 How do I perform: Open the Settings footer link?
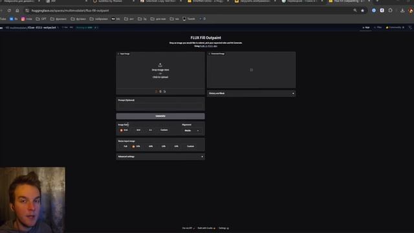coord(223,228)
